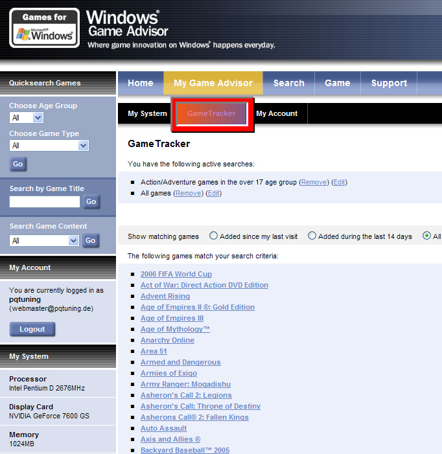Image resolution: width=442 pixels, height=454 pixels.
Task: Click the 1024MB memory value
Action: click(21, 444)
